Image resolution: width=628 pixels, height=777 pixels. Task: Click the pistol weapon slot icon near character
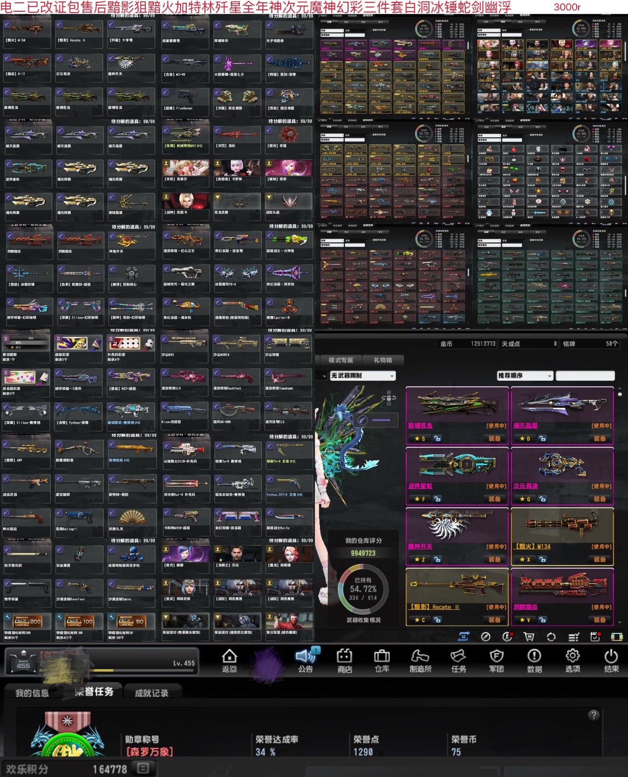363,420
